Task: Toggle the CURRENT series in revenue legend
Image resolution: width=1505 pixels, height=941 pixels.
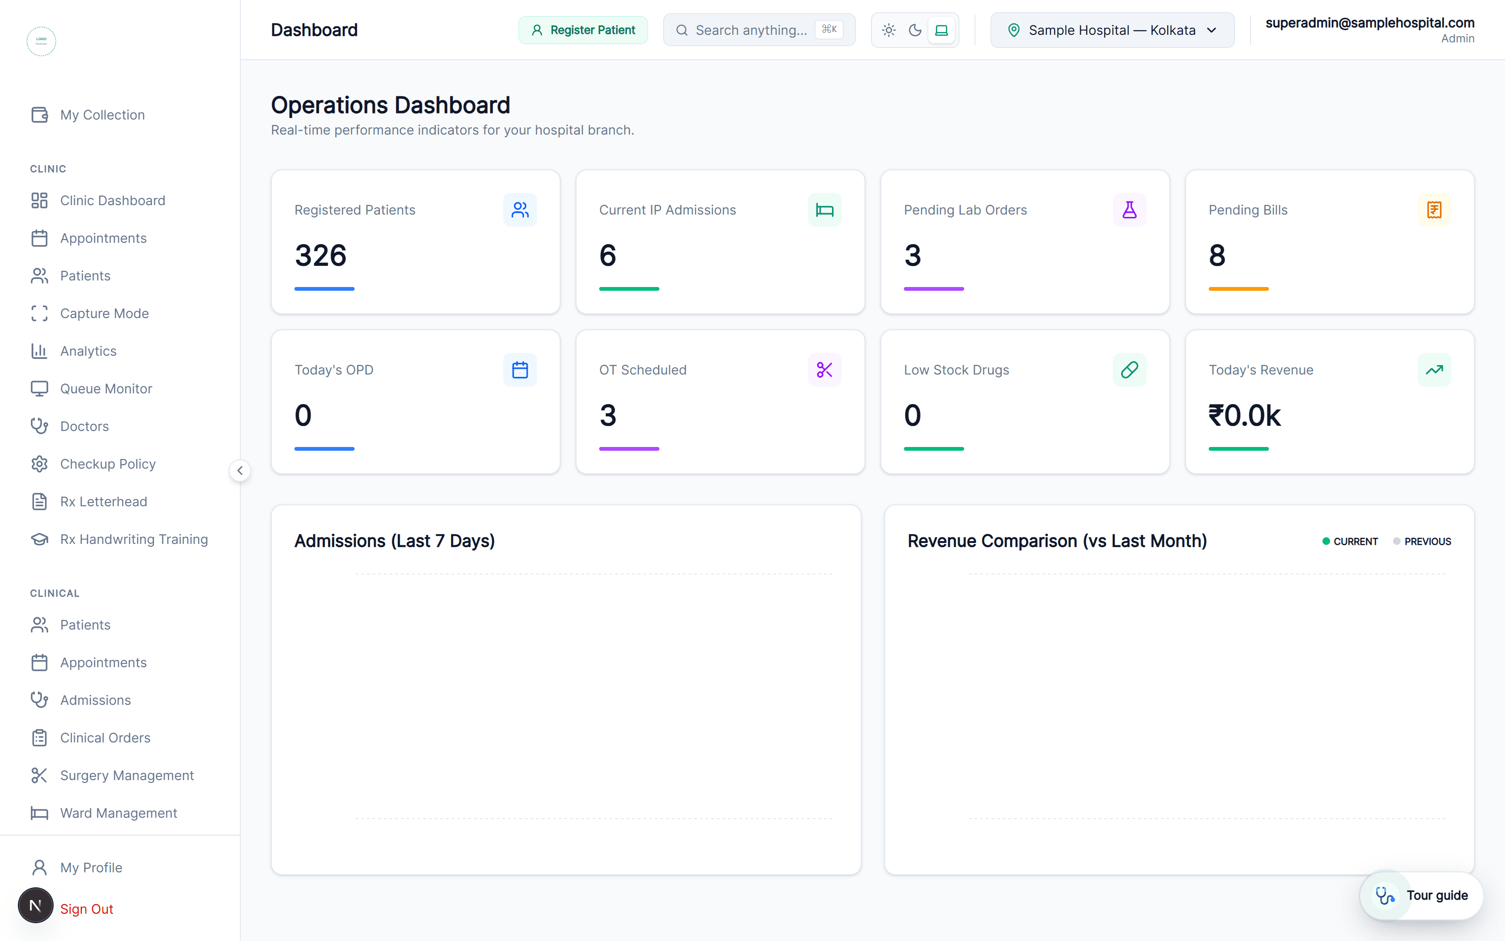Action: [x=1350, y=542]
